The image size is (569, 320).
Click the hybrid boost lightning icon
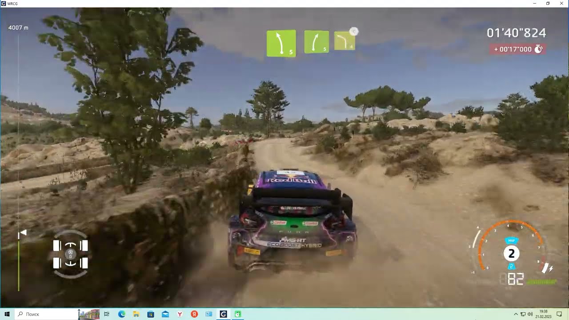click(x=551, y=268)
